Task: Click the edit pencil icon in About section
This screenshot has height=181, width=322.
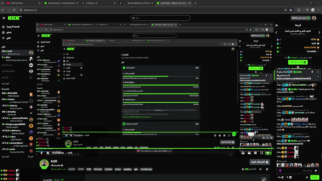Action: coord(264,179)
